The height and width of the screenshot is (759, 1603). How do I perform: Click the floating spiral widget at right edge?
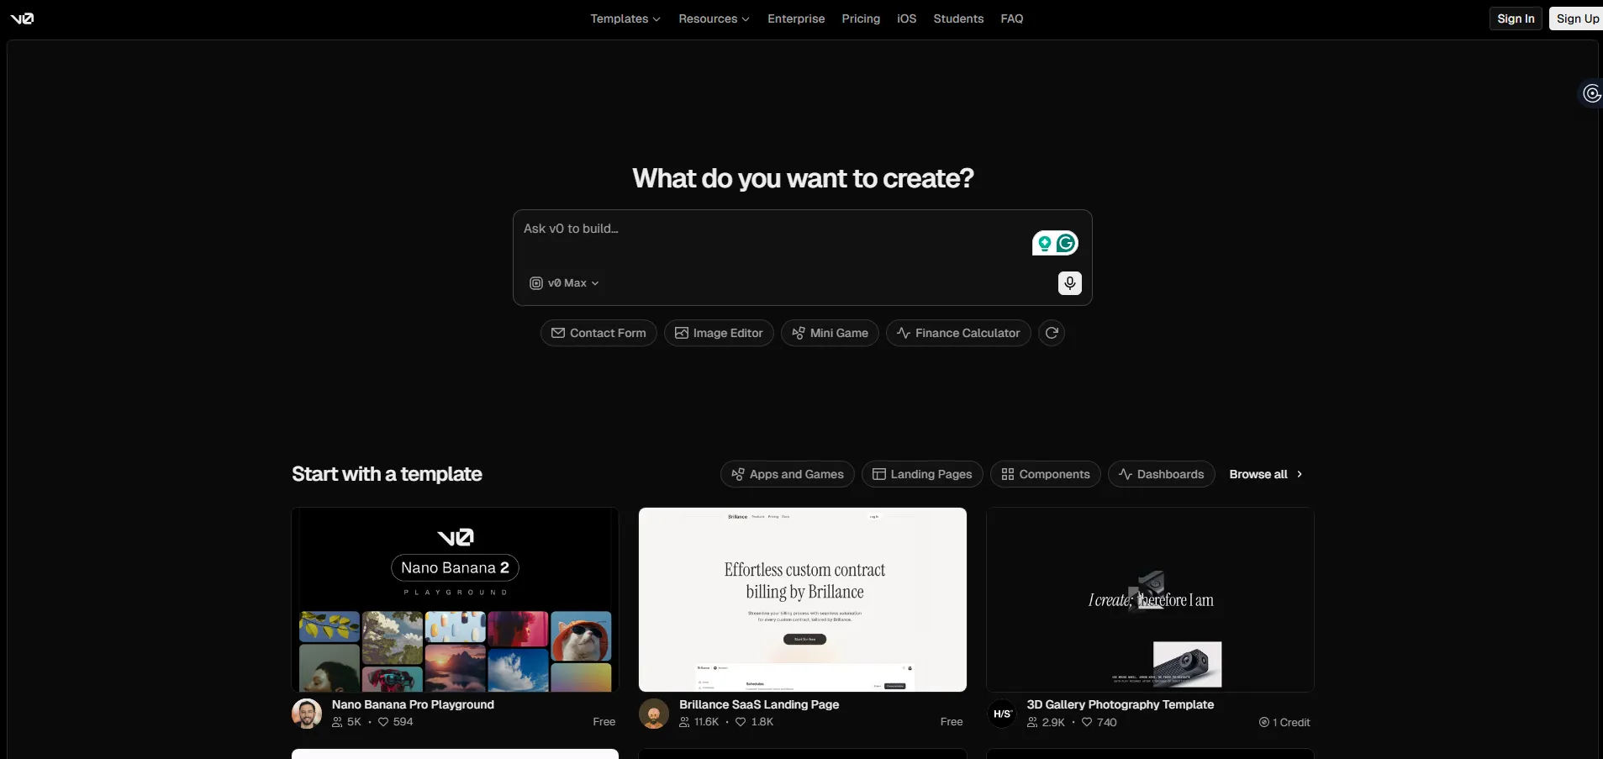tap(1591, 92)
